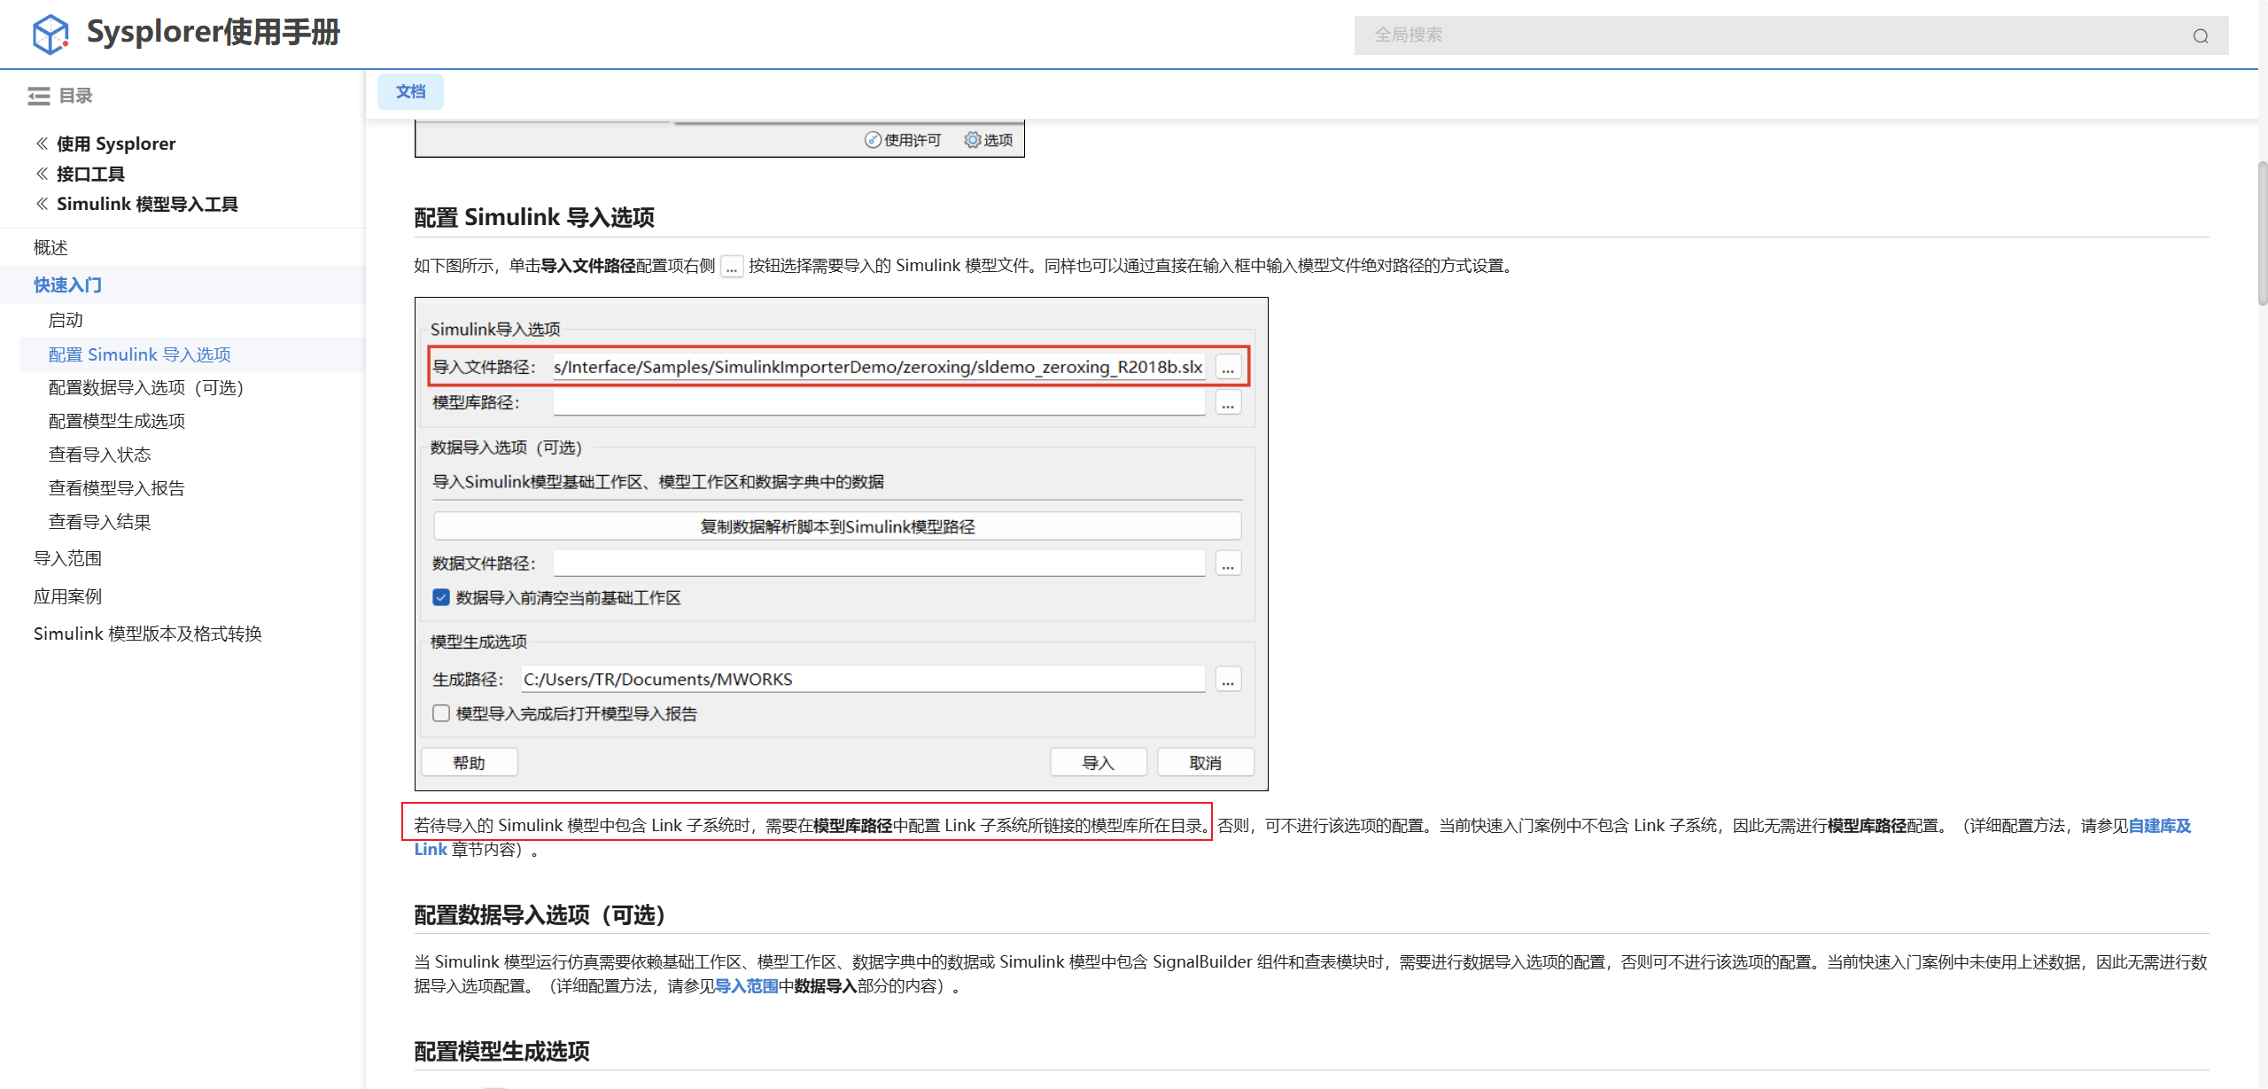The height and width of the screenshot is (1089, 2268).
Task: Go back to 使用 Sysplorer chevron
Action: 42,144
